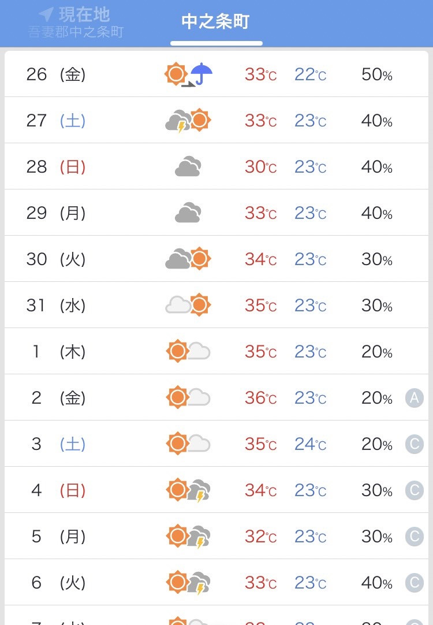Tap the thunderstorm-and-sun icon for the 27th
The height and width of the screenshot is (625, 433).
point(188,121)
